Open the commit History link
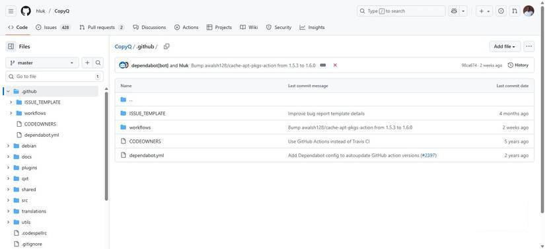Image resolution: width=545 pixels, height=249 pixels. point(518,65)
